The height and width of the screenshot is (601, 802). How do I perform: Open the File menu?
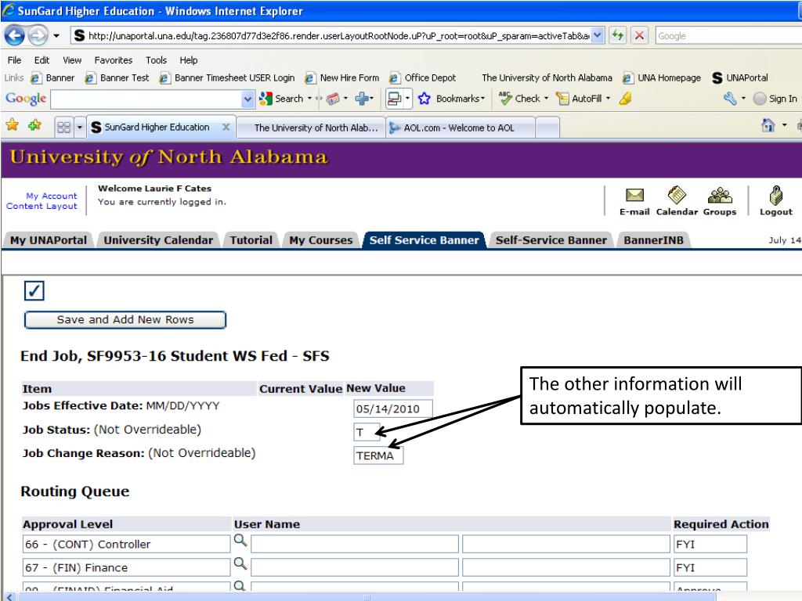(x=14, y=59)
